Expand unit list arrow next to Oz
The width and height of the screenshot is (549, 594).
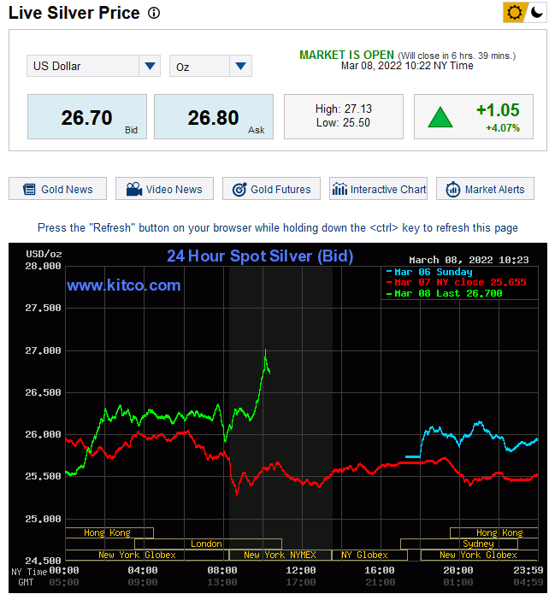coord(241,66)
